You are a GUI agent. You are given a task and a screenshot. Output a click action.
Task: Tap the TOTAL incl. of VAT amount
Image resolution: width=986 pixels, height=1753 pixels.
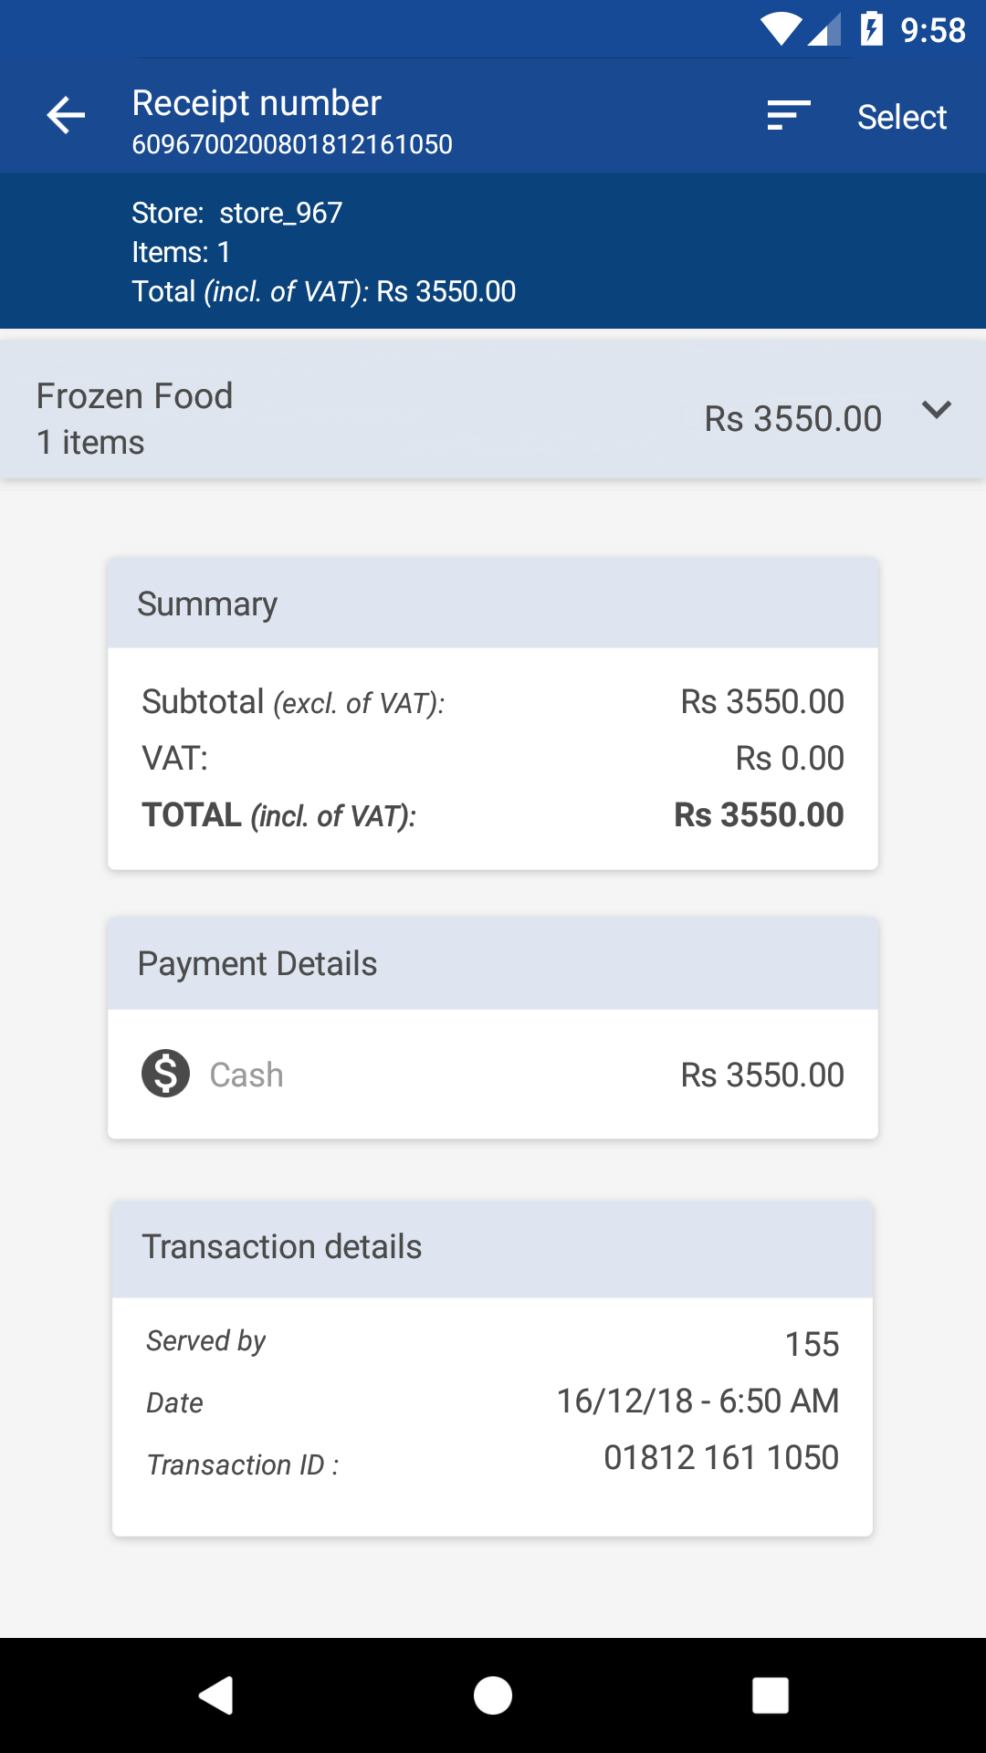759,815
